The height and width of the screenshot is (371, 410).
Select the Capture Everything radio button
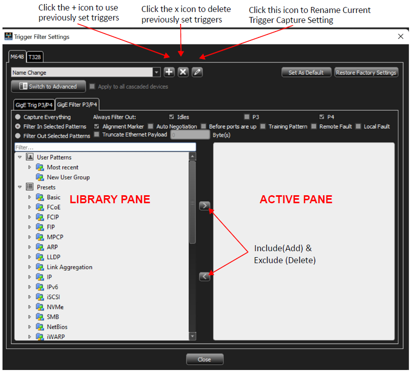pos(18,117)
